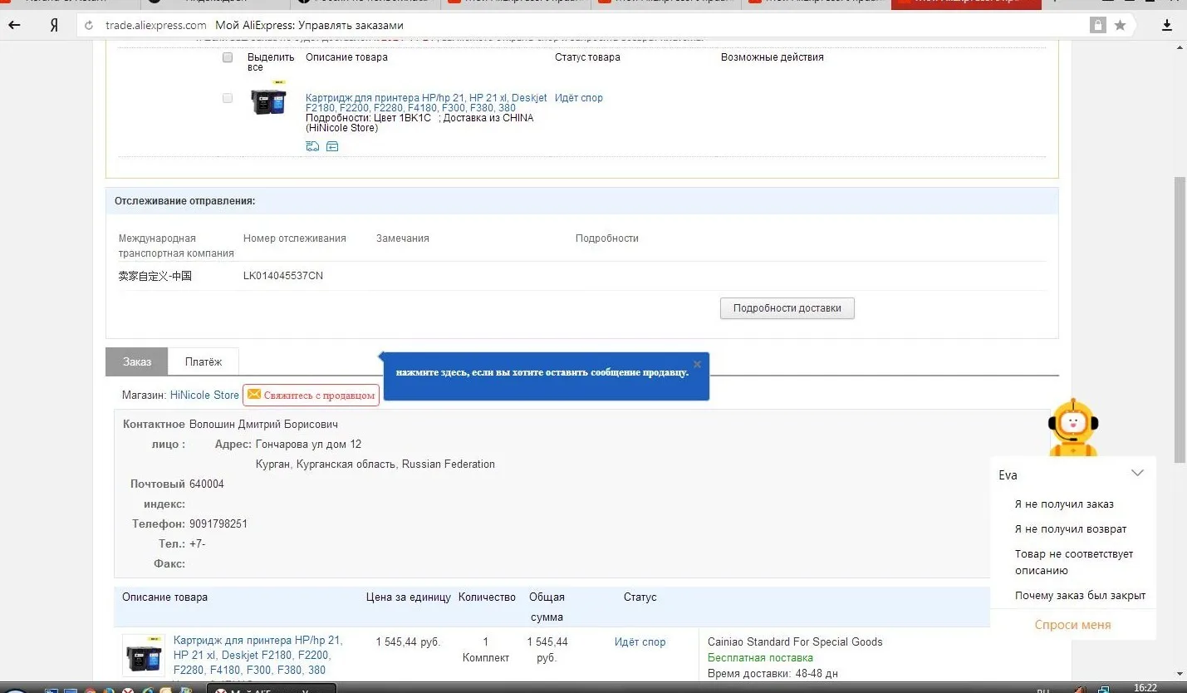Open the browser downloads arrow icon

point(1167,25)
